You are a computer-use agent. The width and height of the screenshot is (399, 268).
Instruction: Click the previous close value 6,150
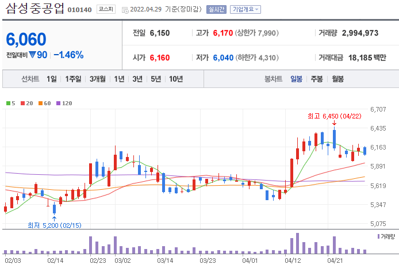(x=160, y=33)
